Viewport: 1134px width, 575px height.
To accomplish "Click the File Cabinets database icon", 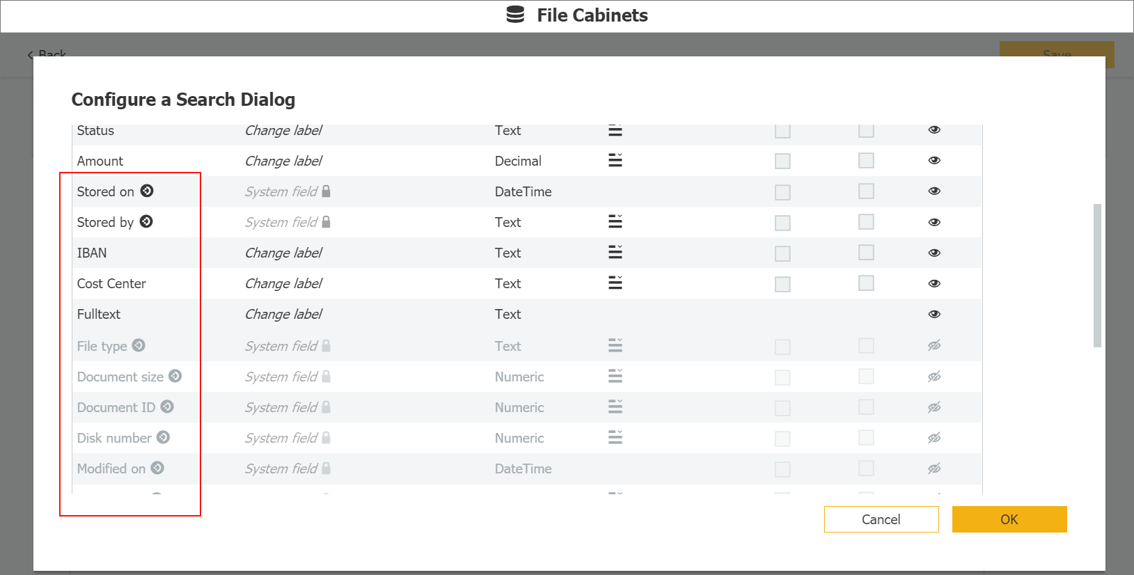I will tap(515, 15).
